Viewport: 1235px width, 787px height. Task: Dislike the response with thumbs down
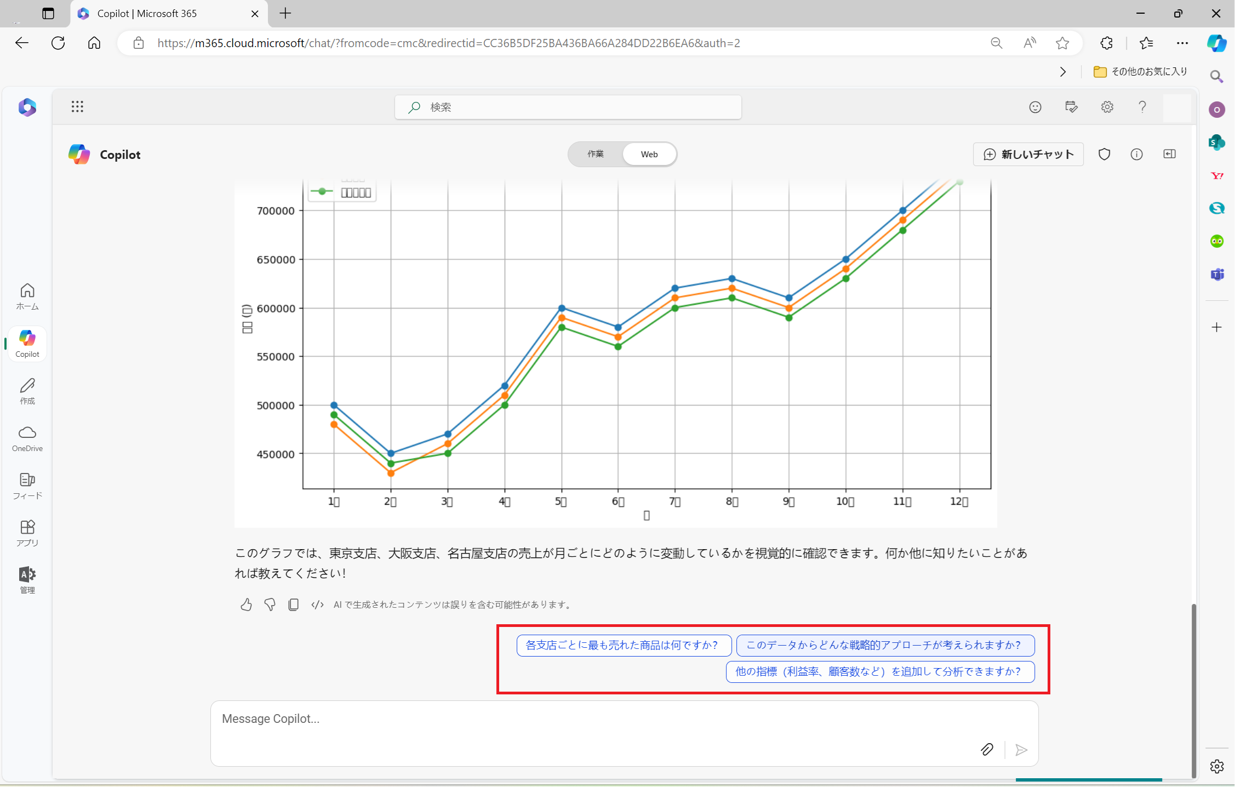click(270, 604)
